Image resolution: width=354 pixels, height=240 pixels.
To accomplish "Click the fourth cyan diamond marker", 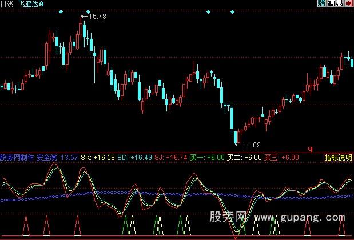I will click(232, 11).
